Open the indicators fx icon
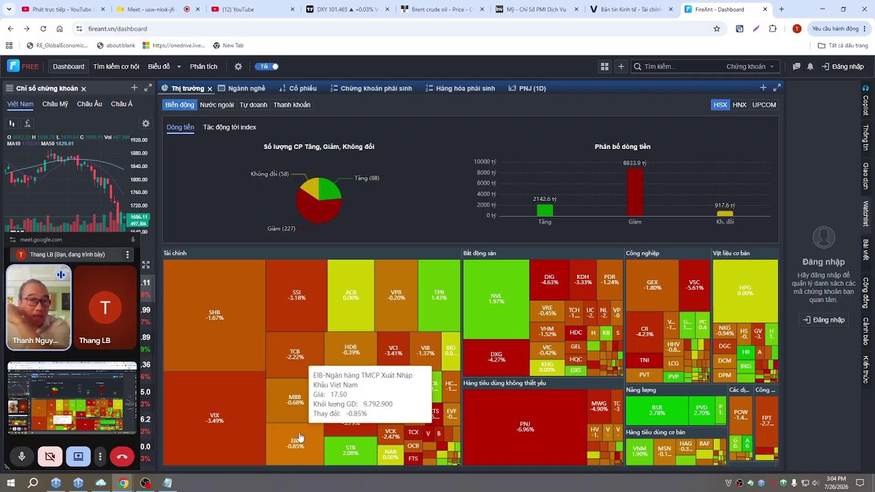The image size is (875, 492). (x=27, y=124)
